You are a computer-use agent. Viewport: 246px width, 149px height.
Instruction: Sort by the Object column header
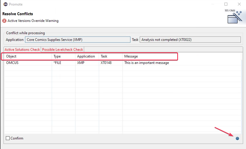point(12,56)
